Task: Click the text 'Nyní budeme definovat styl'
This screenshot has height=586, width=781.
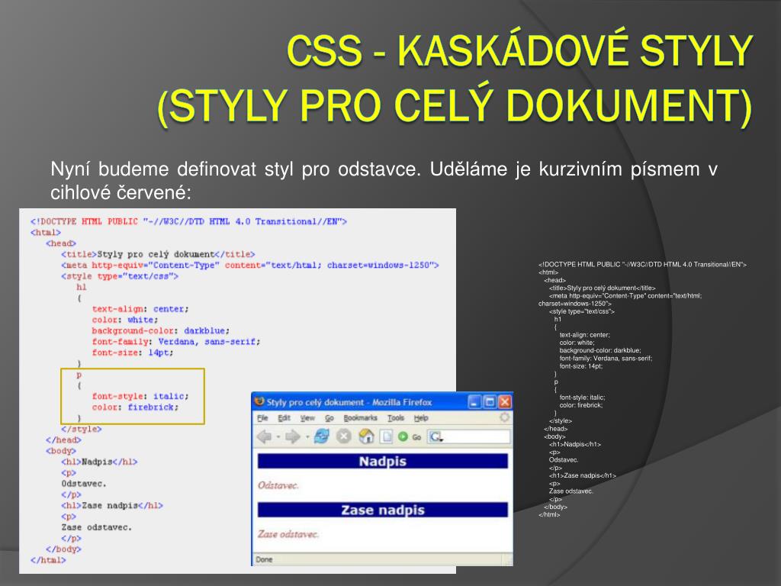Action: point(172,169)
